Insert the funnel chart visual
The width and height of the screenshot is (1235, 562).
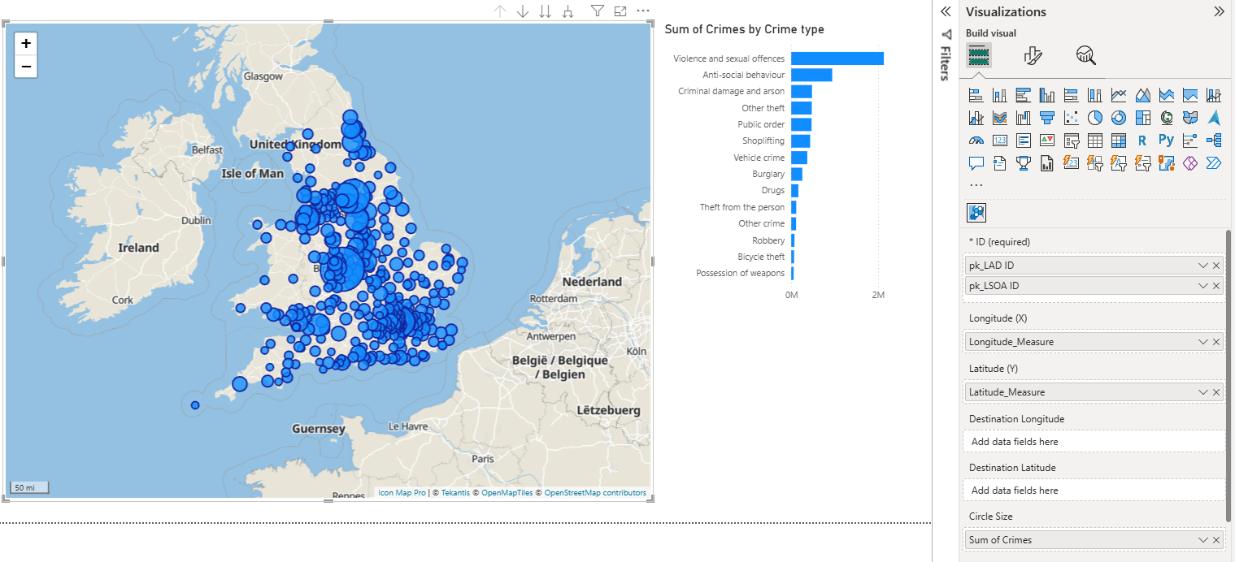pyautogui.click(x=1047, y=118)
